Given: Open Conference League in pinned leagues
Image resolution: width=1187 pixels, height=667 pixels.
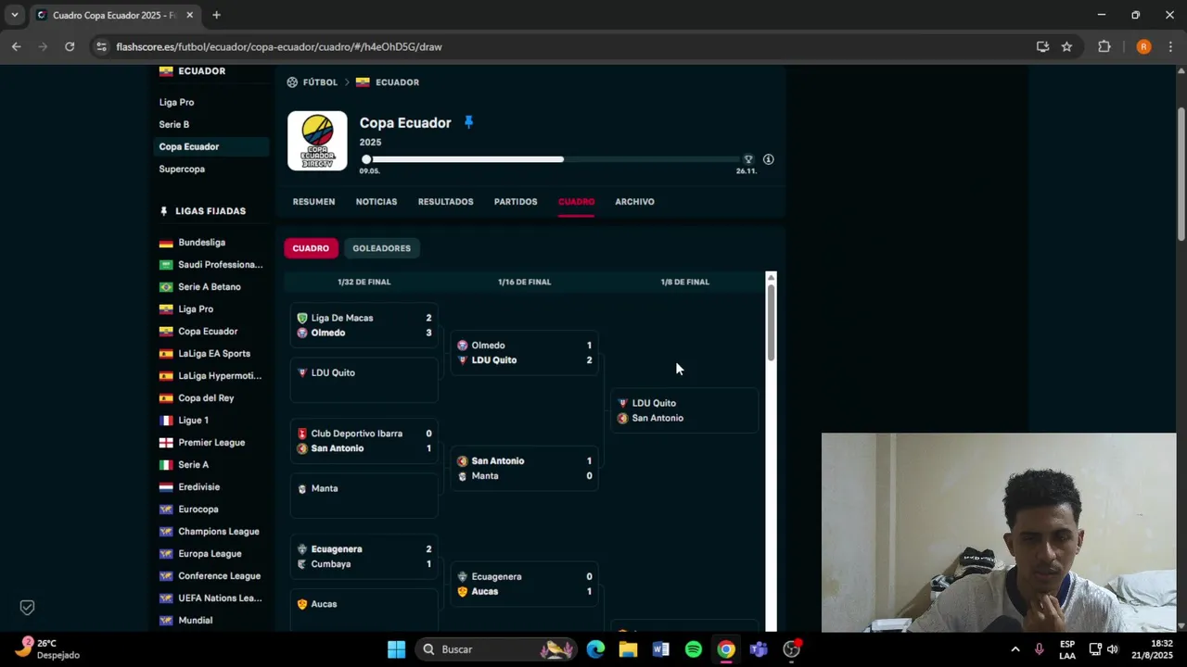Looking at the screenshot, I should (x=219, y=576).
